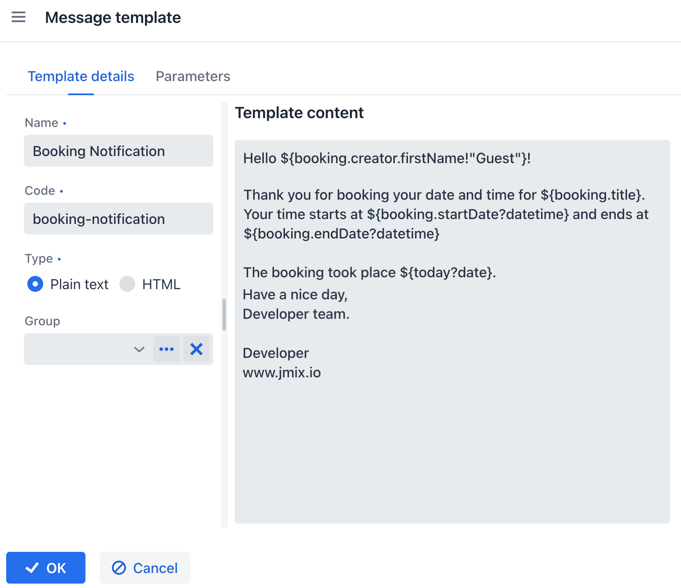Click the prohibition icon inside the Cancel button
The width and height of the screenshot is (681, 588).
(x=119, y=568)
